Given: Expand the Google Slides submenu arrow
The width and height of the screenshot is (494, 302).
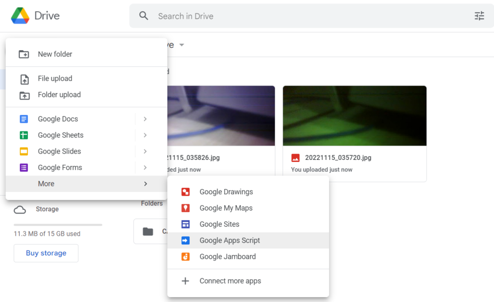Looking at the screenshot, I should coord(145,151).
